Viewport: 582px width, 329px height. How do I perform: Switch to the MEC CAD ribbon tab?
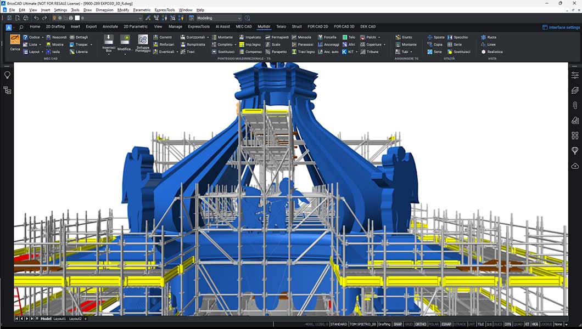point(244,26)
